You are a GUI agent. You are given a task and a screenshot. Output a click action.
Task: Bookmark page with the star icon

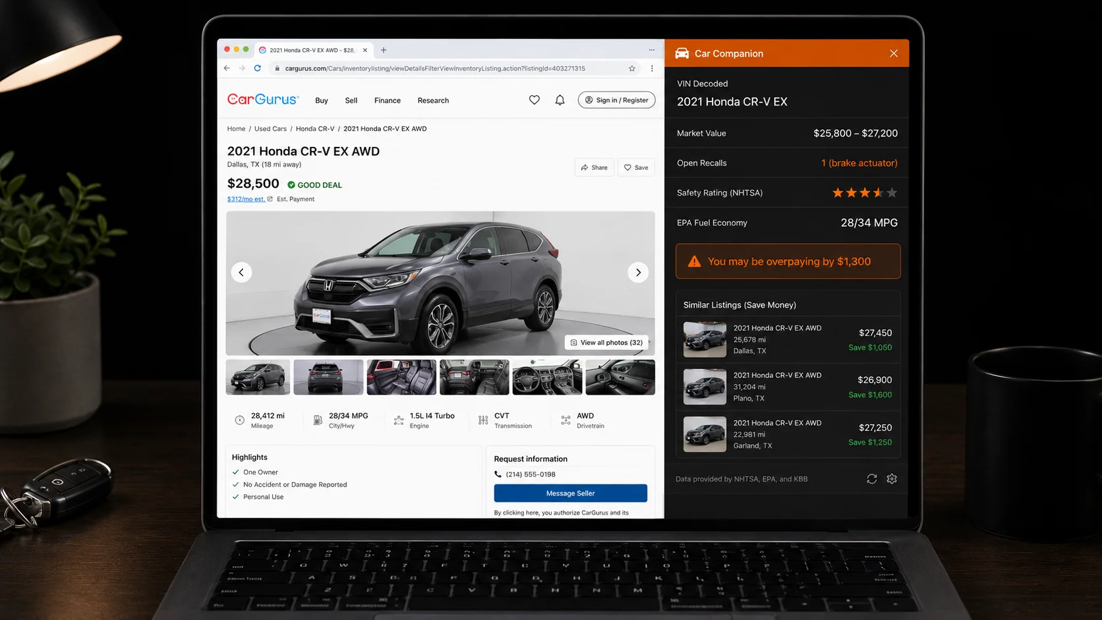(x=632, y=69)
